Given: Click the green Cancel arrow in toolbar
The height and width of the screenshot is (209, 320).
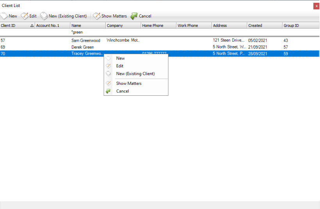Looking at the screenshot, I should 134,16.
